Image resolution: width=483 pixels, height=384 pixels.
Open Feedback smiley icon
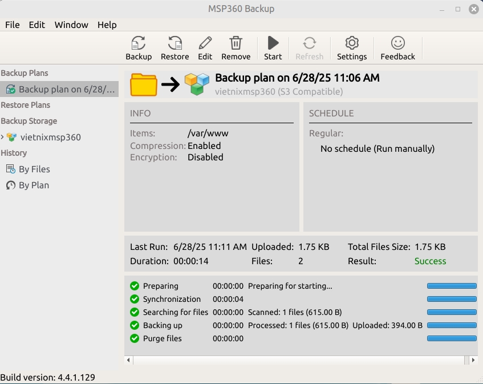pyautogui.click(x=397, y=43)
